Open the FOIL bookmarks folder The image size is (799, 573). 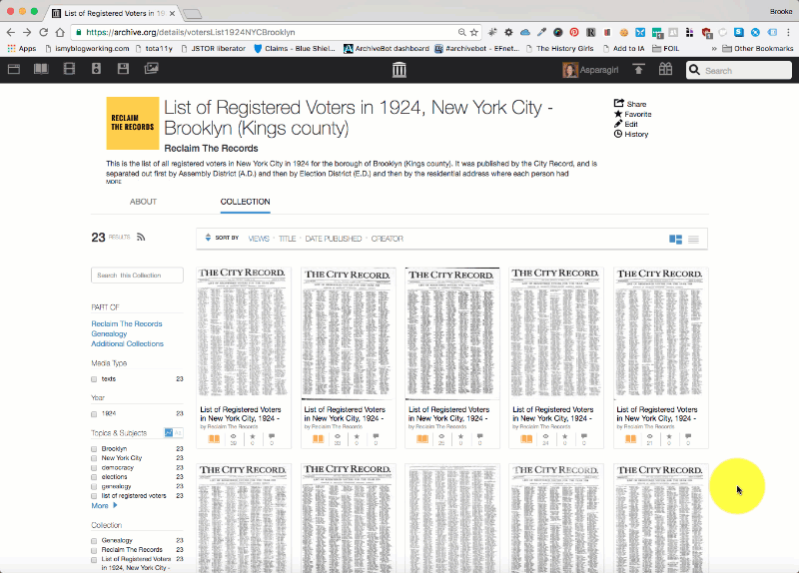point(665,48)
